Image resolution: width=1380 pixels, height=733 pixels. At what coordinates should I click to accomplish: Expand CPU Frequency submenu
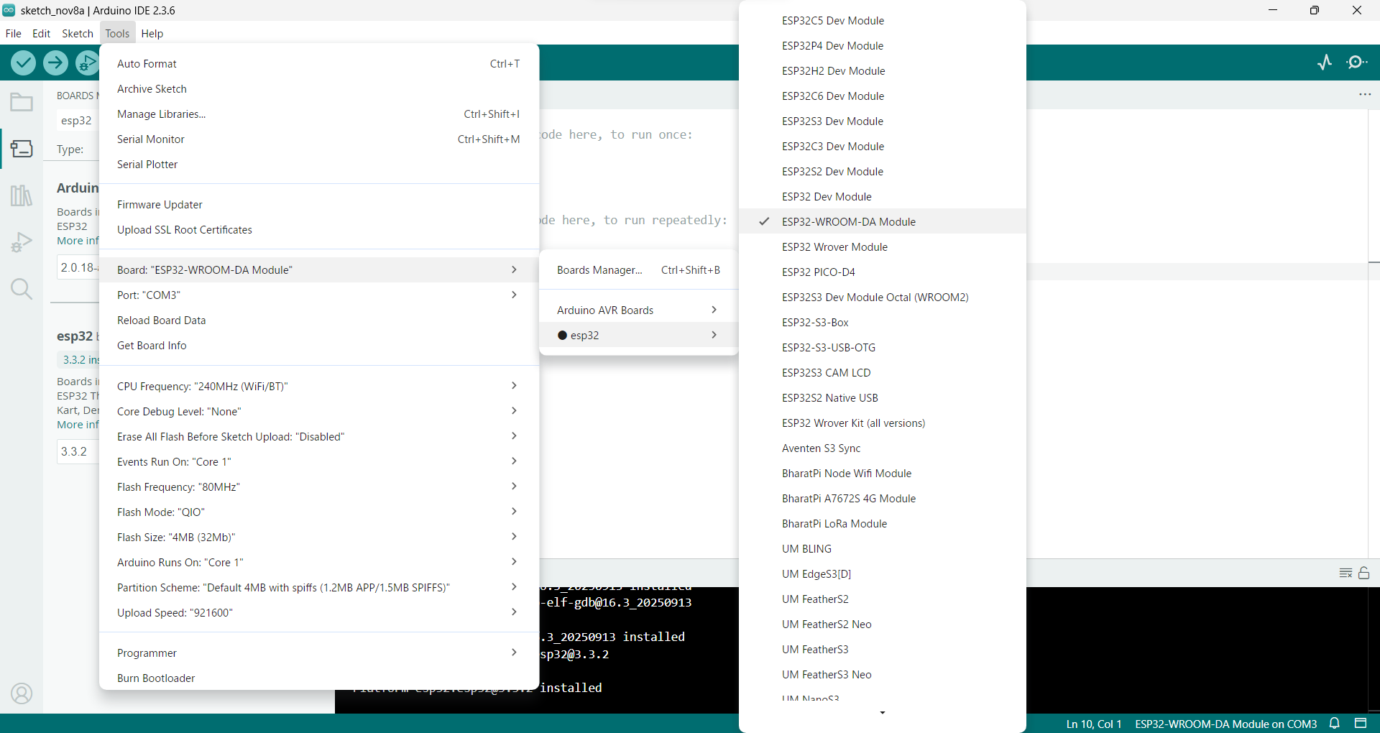click(319, 386)
